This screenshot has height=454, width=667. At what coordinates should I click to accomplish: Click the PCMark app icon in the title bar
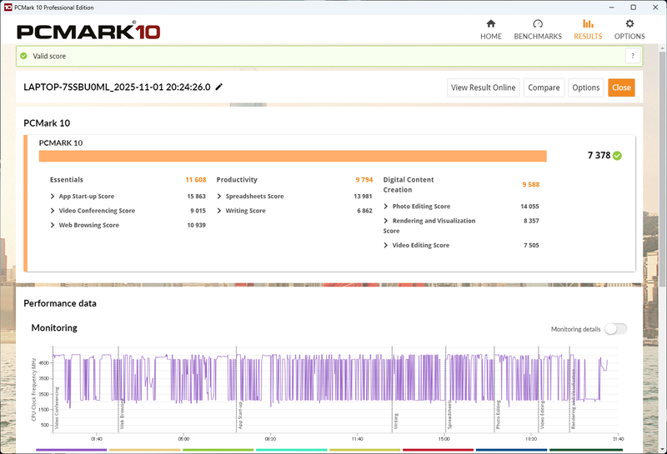8,7
